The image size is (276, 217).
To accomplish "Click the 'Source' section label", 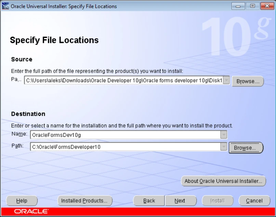I will pos(22,59).
